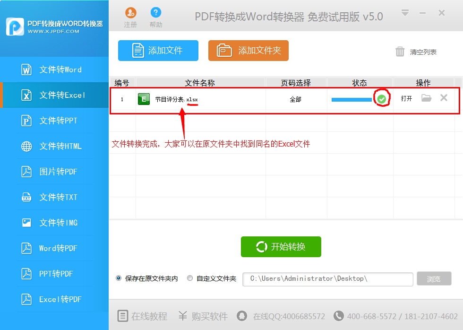
Task: Click the trash can icon beside 清空列表
Action: [400, 52]
